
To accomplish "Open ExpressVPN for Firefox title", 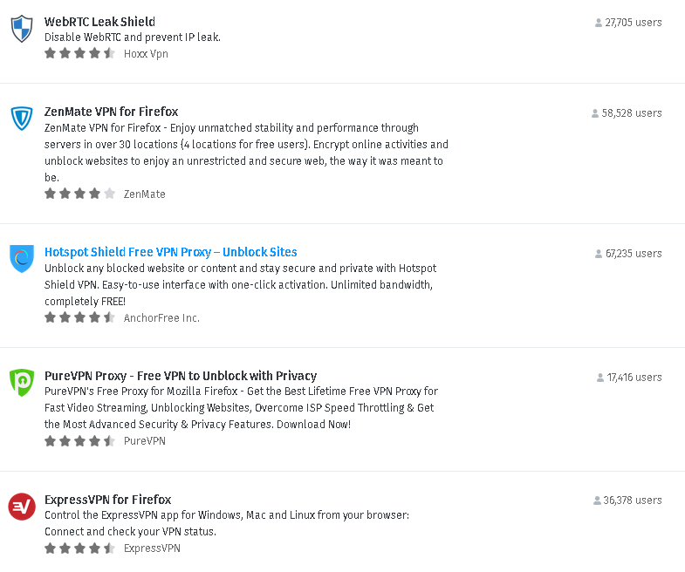I will point(107,500).
